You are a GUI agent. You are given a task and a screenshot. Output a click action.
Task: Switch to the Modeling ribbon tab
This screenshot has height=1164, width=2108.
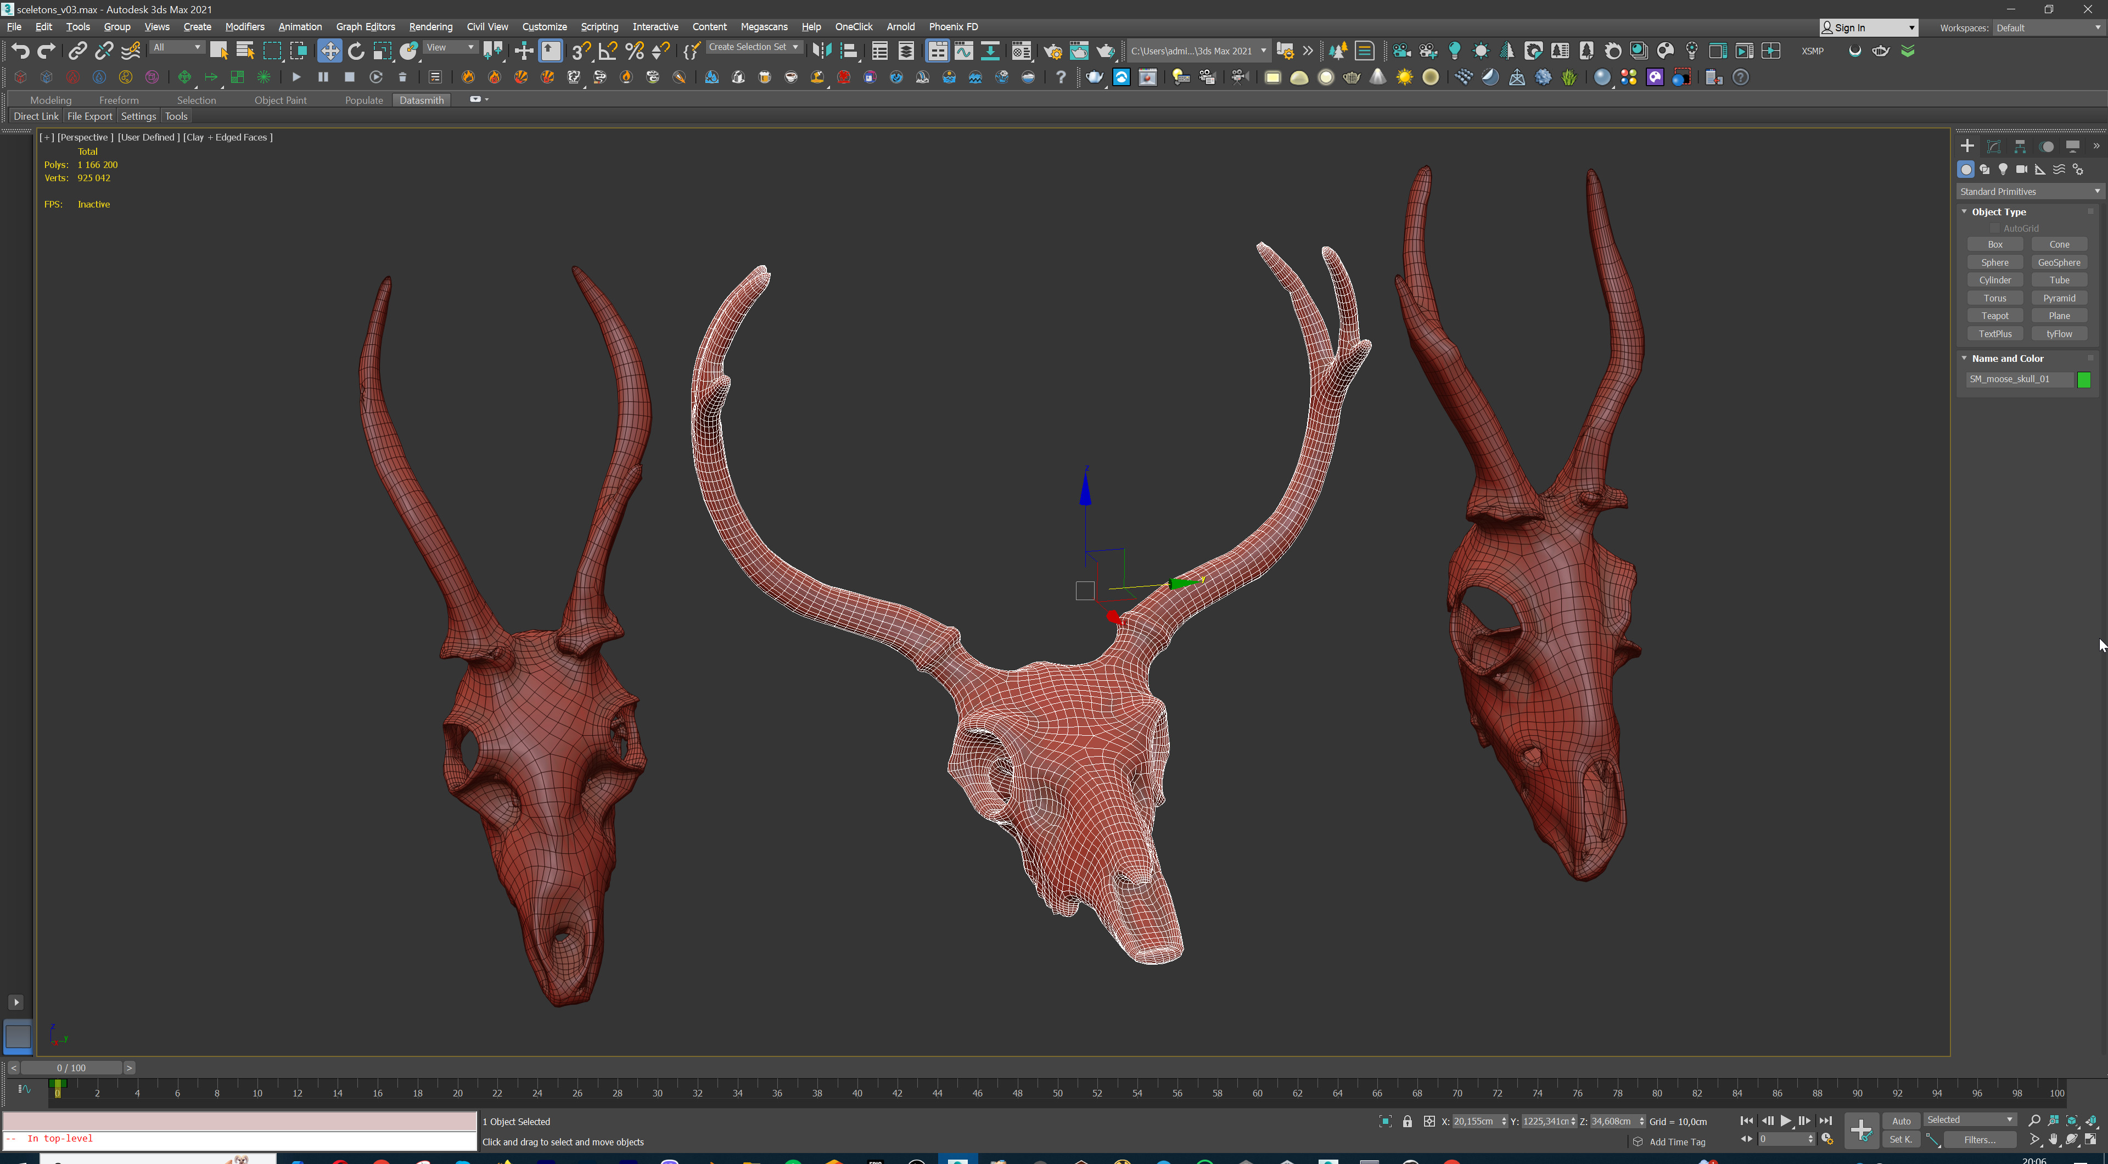(51, 100)
